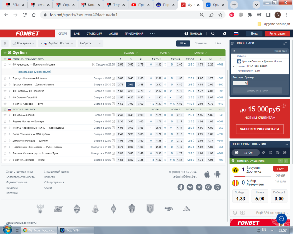Open the red promo help question icon
The image size is (293, 234).
coord(283,106)
